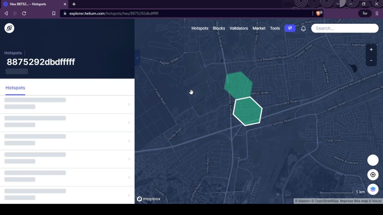Select the white-outlined green hexagon

coord(247,111)
